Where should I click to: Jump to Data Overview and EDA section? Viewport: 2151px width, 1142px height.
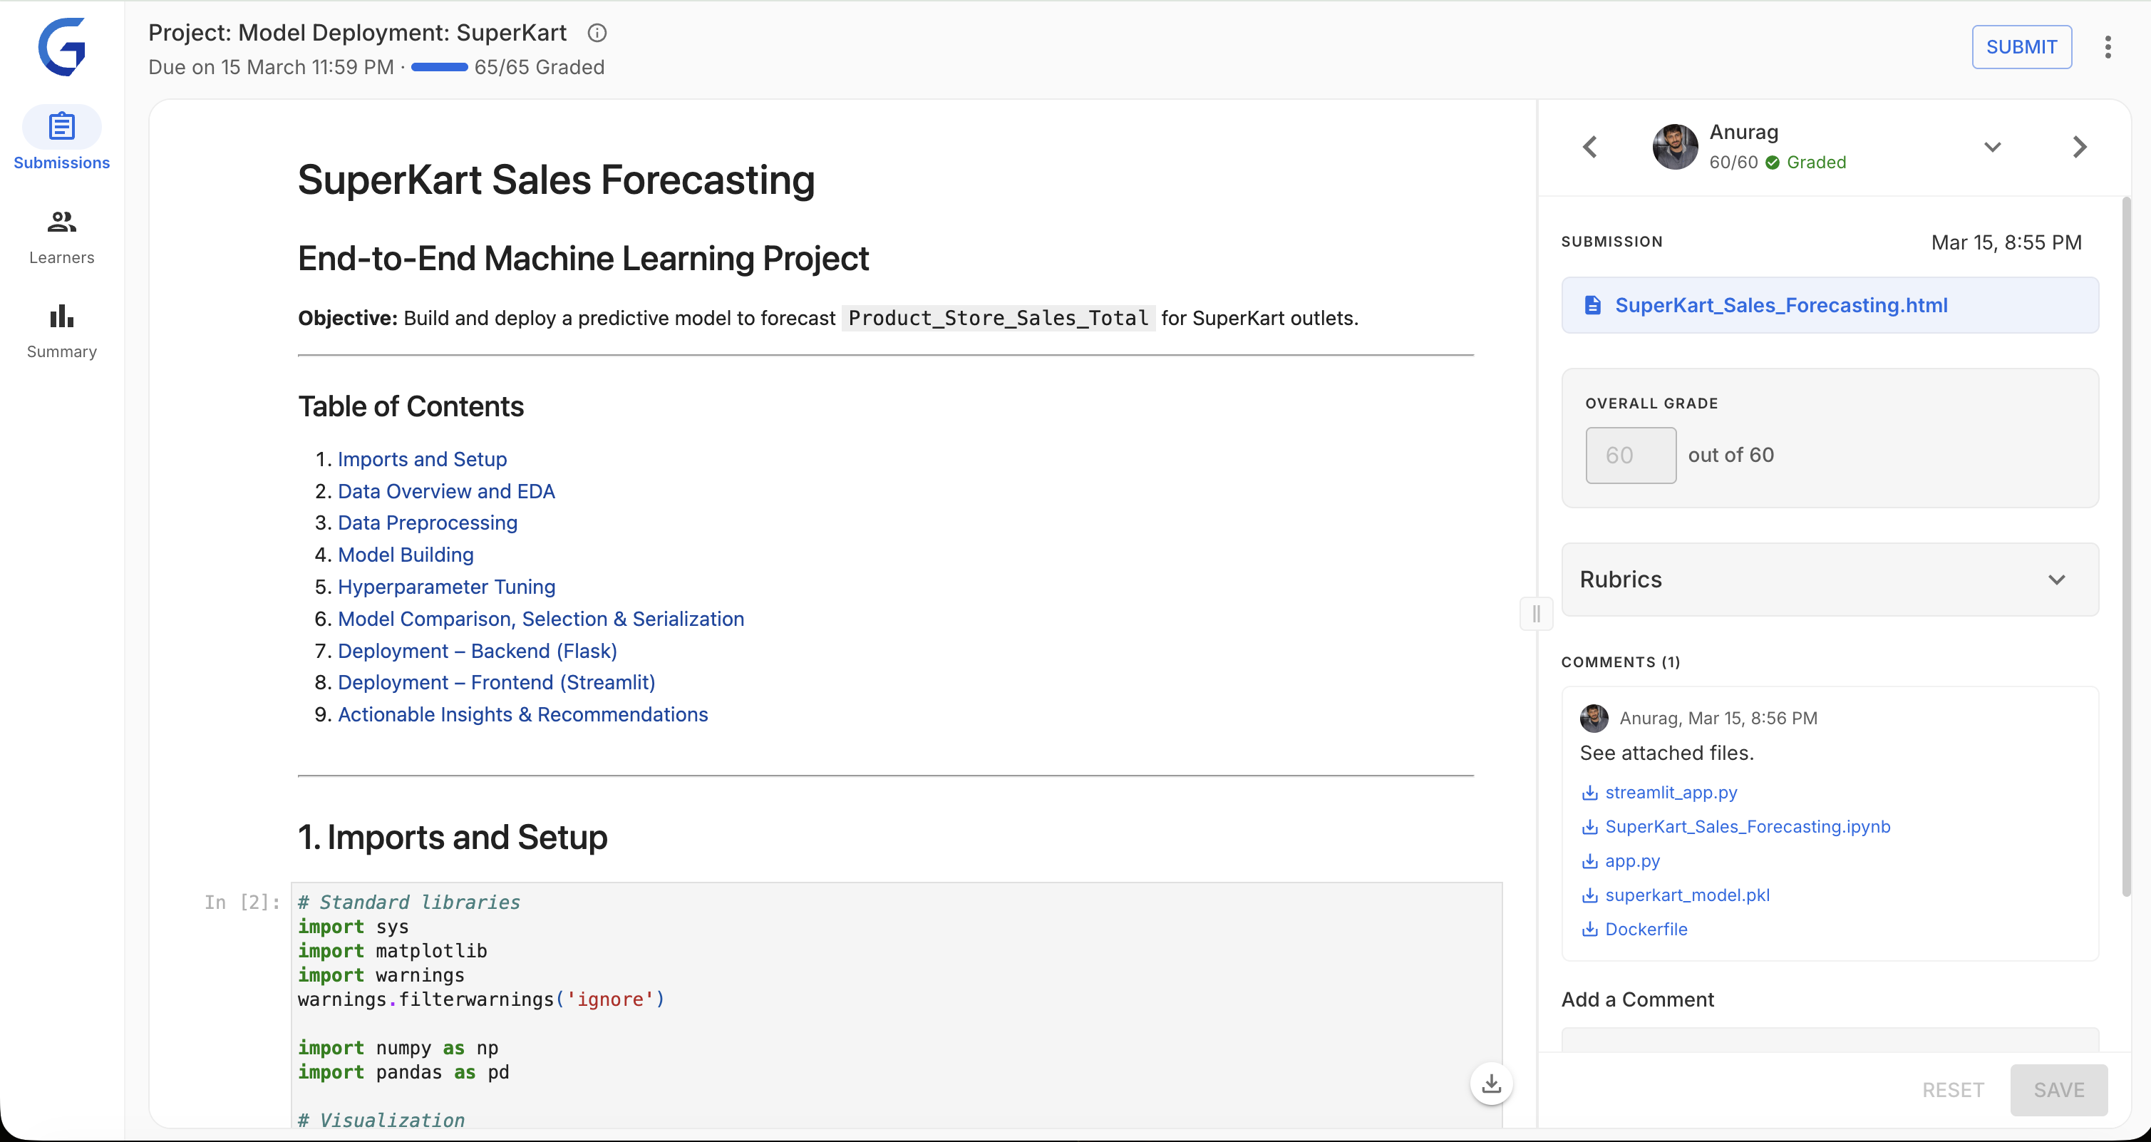(x=446, y=491)
